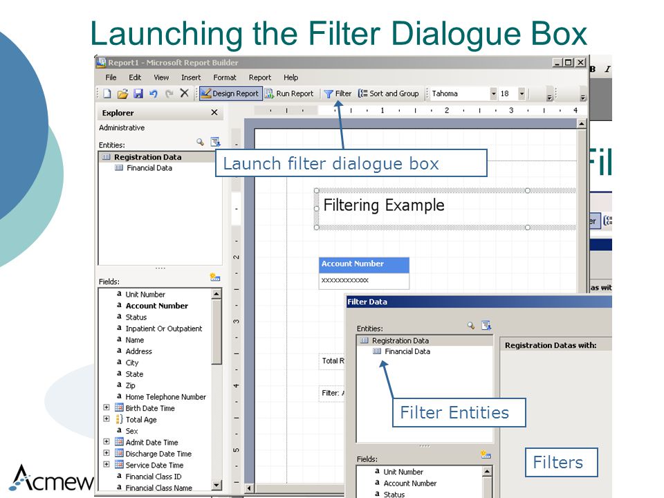Click the new field icon above Explorer Fields
This screenshot has width=664, height=498.
pyautogui.click(x=215, y=277)
